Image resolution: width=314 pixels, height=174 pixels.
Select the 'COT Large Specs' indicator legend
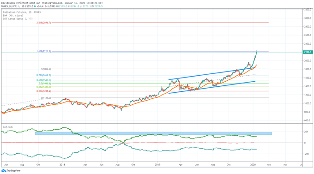(18, 18)
